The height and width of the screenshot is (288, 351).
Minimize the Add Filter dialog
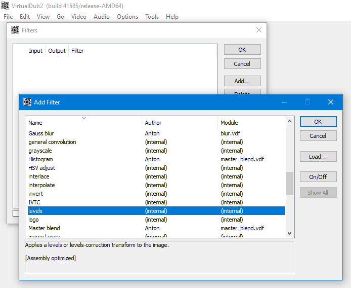(x=285, y=102)
